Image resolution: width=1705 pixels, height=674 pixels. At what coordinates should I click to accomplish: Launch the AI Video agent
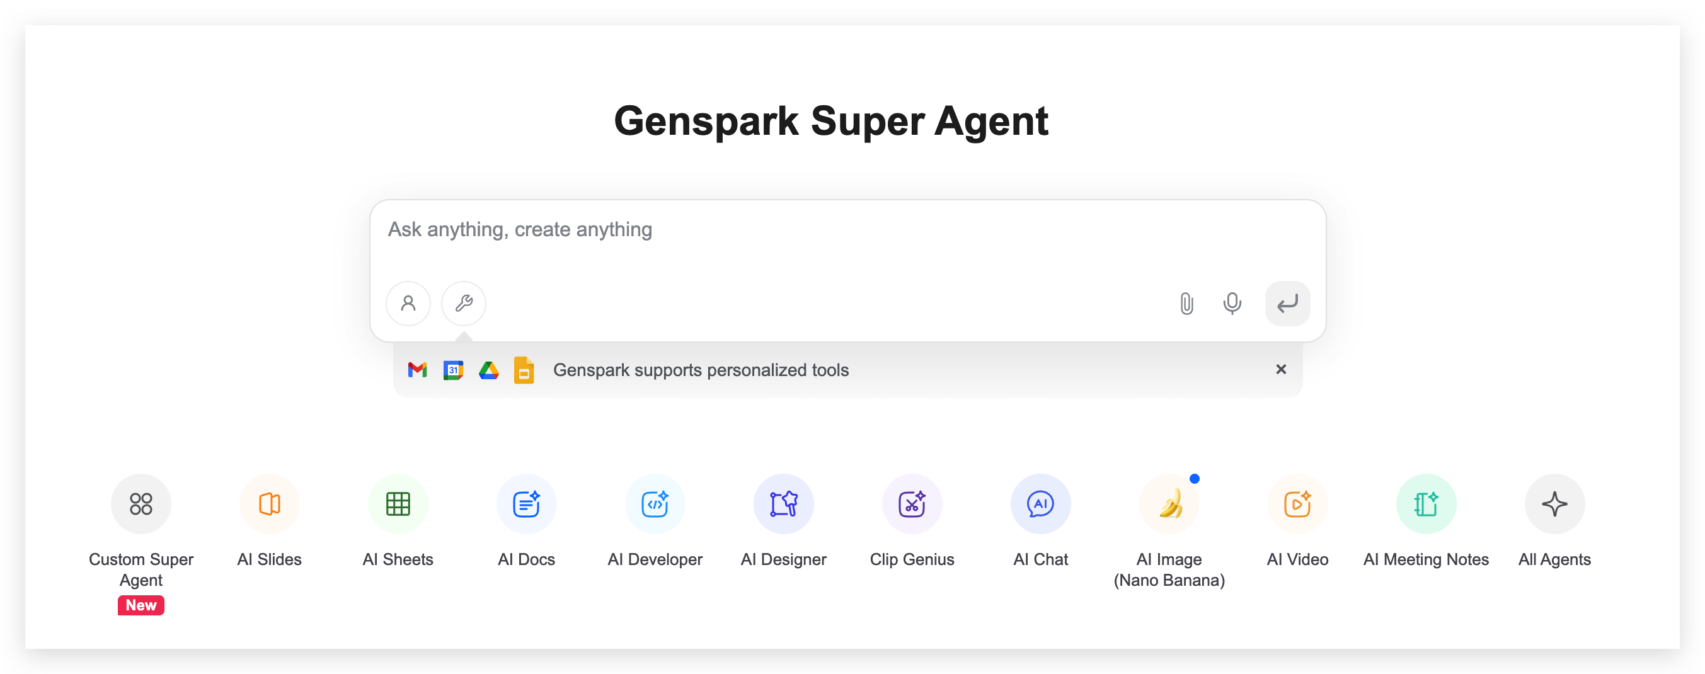1297,504
